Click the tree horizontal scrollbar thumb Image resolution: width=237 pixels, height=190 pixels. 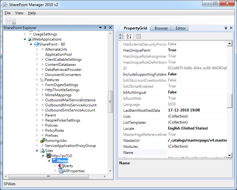click(49, 176)
